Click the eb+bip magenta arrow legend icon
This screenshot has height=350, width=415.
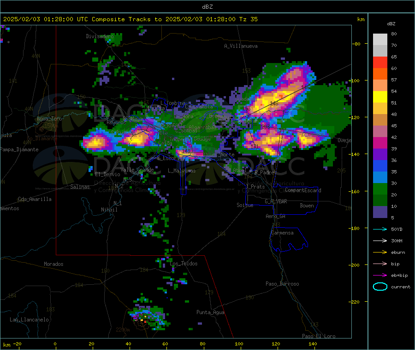380,275
